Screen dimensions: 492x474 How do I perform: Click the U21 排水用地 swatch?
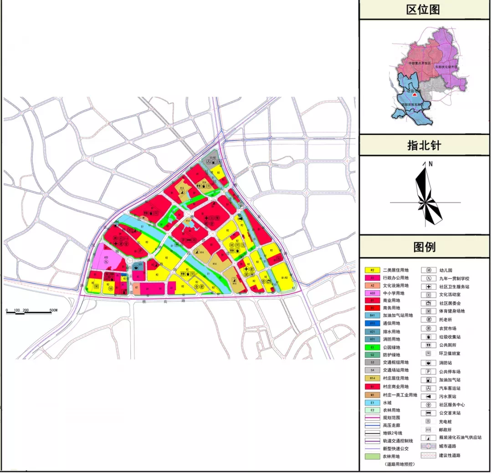click(x=373, y=332)
